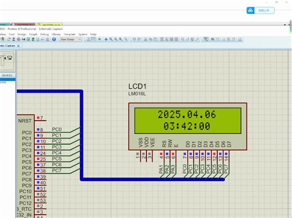The image size is (292, 218).
Task: Open the Template menu
Action: 70,34
